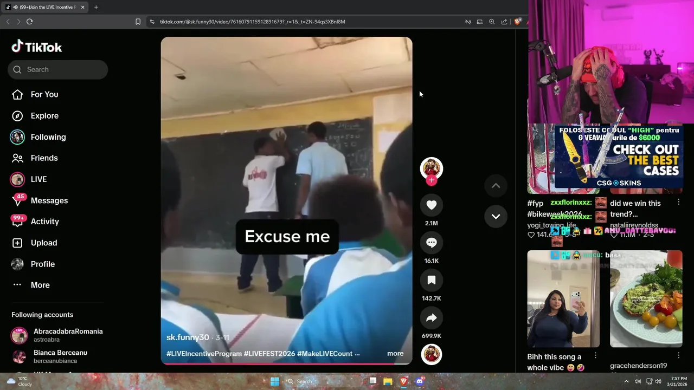Click the tiktok.com address bar URL

253,22
